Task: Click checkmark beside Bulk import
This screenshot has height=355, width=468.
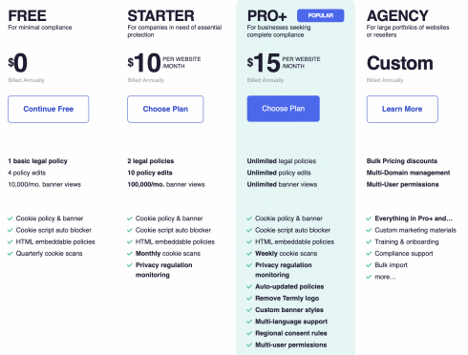Action: pyautogui.click(x=369, y=265)
